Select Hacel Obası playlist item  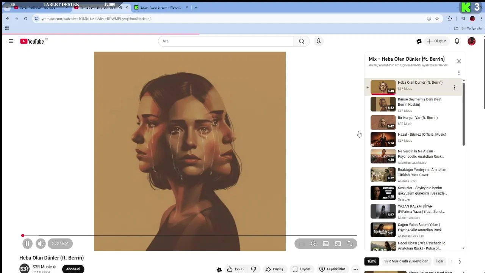(413, 245)
